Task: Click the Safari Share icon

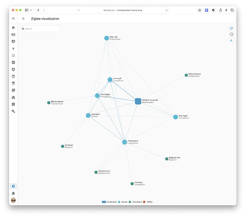Action: 221,10
